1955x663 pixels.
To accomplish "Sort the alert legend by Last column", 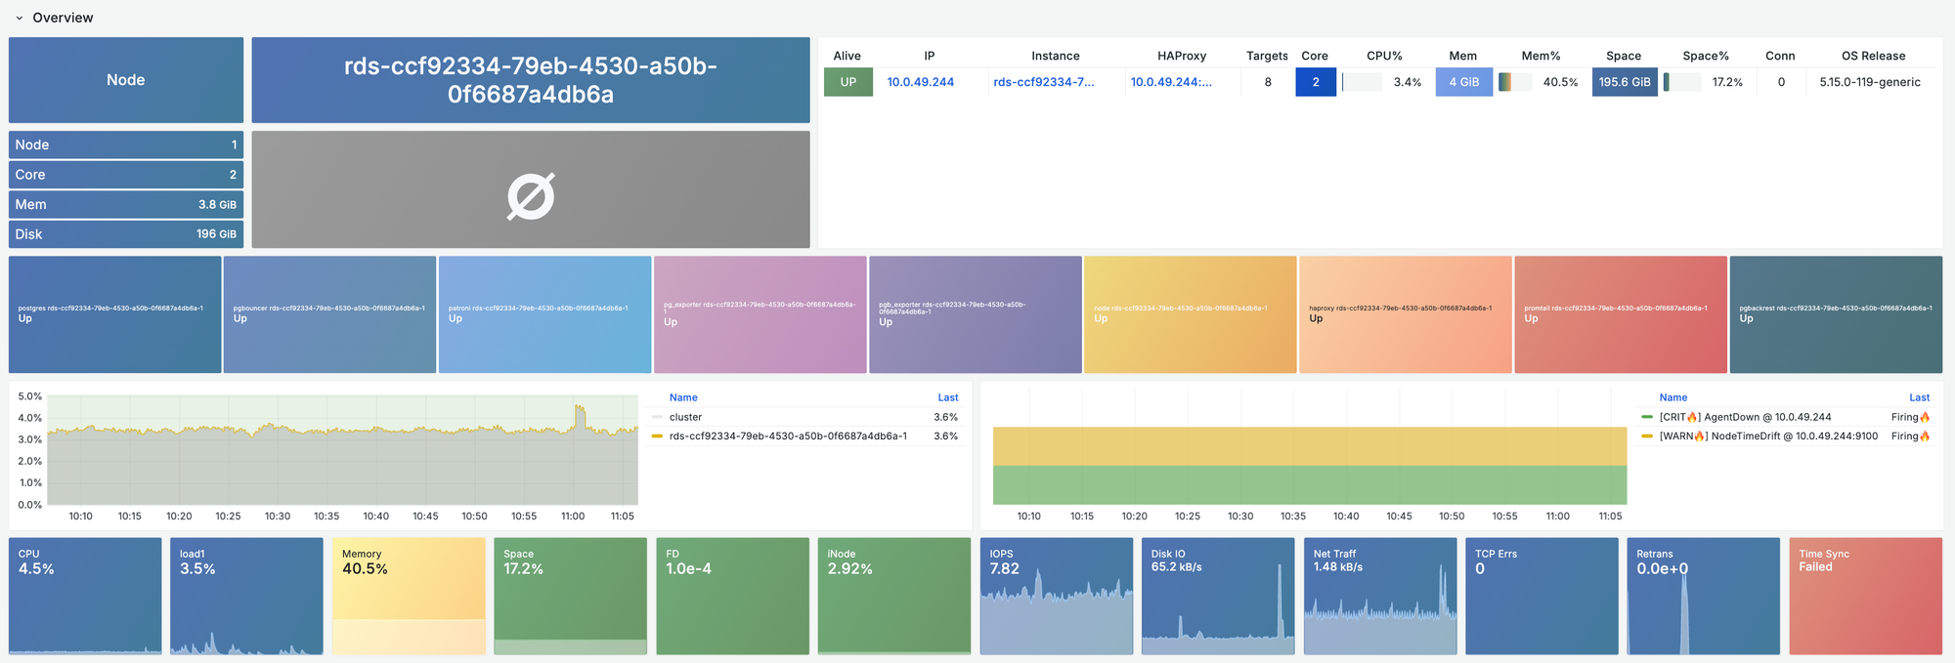I will (1919, 397).
